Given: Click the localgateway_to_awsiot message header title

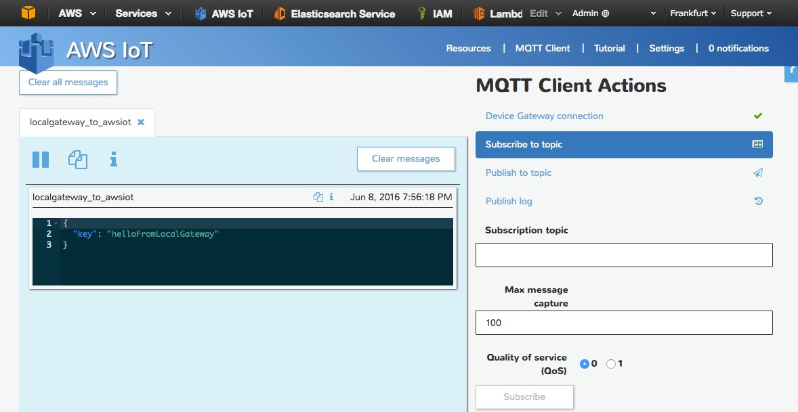Looking at the screenshot, I should 83,197.
